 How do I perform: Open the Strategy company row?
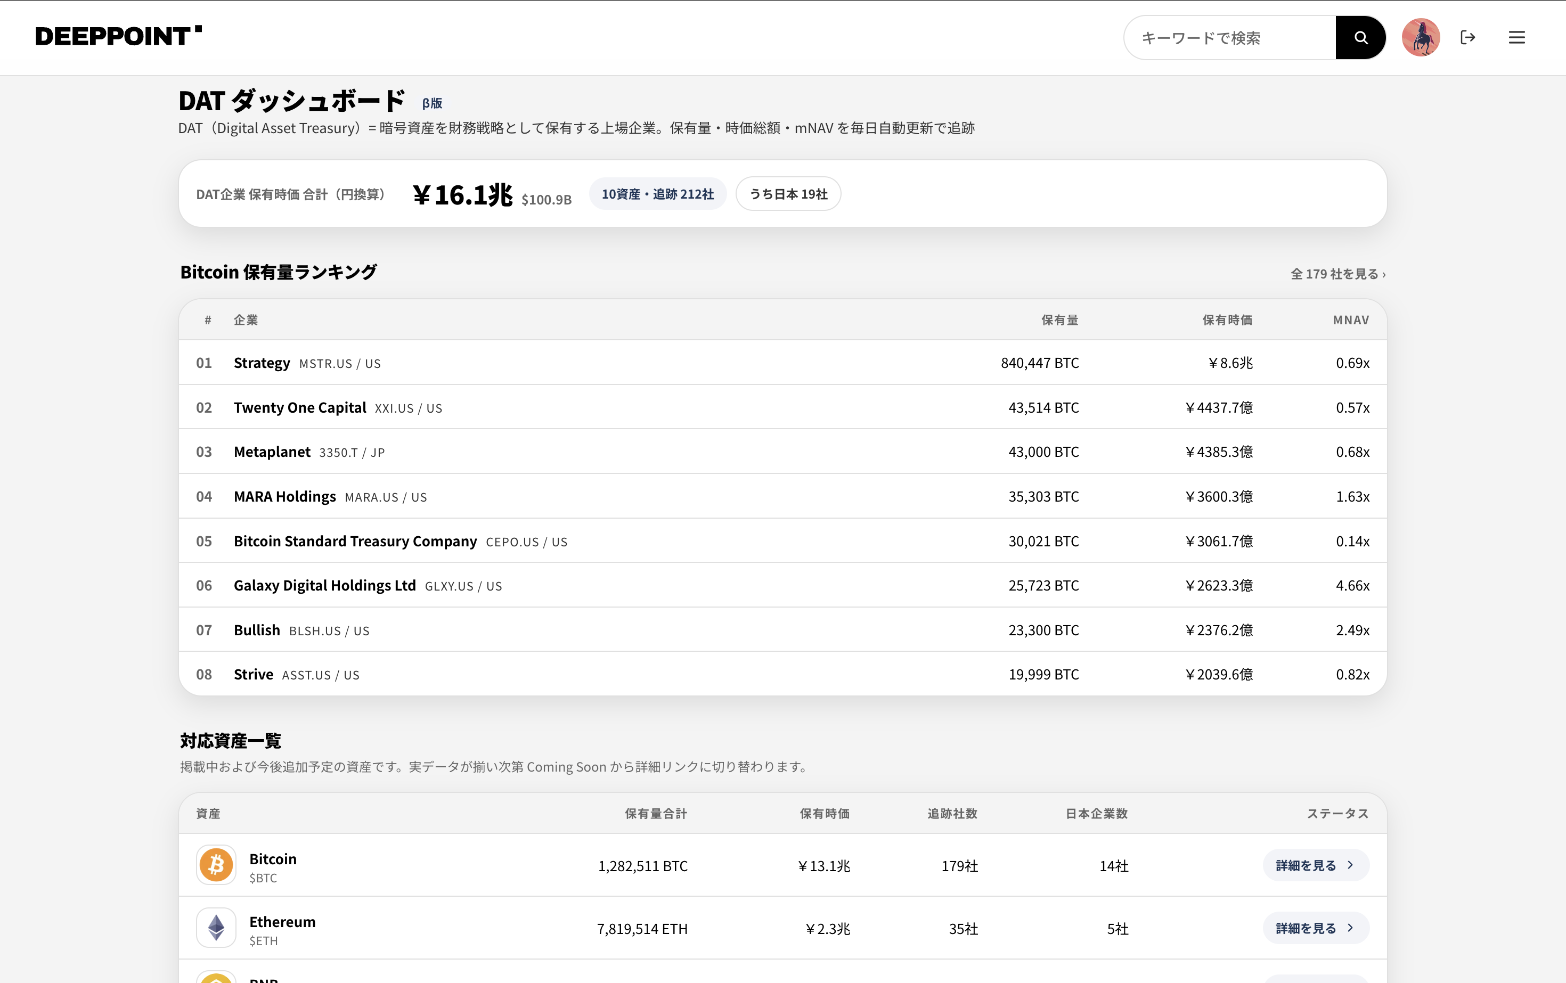(x=783, y=363)
